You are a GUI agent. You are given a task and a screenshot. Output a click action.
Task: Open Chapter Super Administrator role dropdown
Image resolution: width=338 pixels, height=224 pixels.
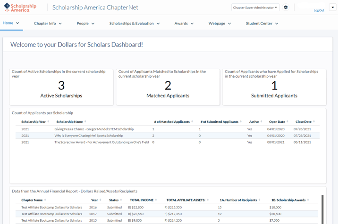click(255, 8)
